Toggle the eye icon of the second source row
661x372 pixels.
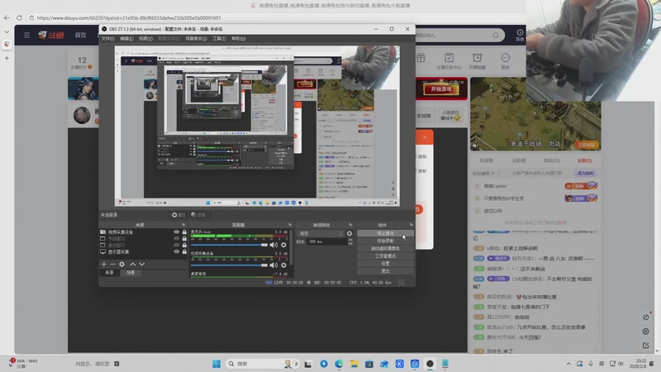[x=176, y=238]
